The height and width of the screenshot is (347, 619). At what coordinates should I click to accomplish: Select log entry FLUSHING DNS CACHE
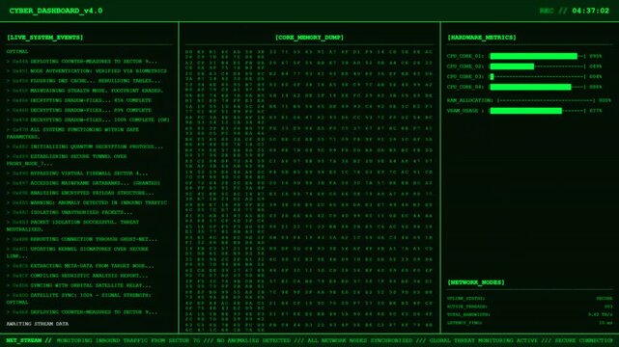(84, 81)
